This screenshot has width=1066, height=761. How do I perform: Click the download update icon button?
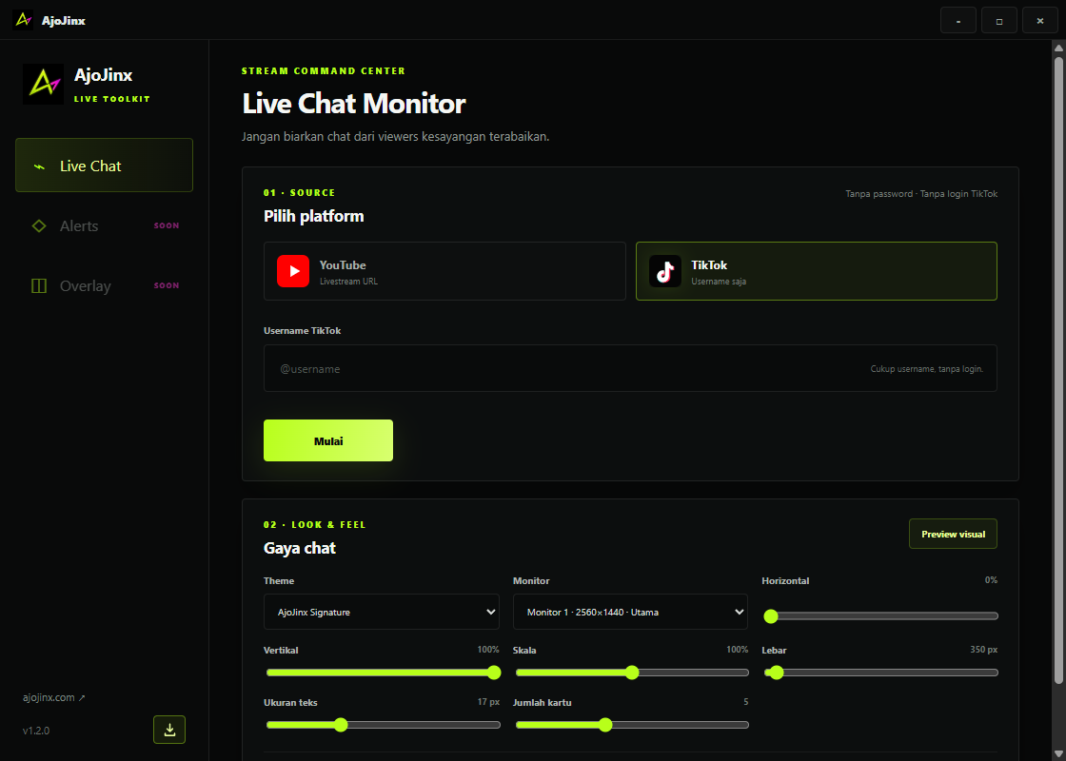point(169,730)
